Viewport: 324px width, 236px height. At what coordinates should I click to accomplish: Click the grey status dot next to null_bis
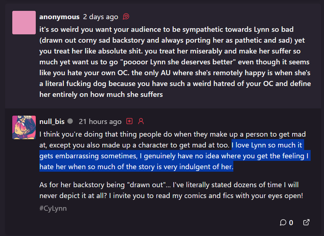click(70, 121)
